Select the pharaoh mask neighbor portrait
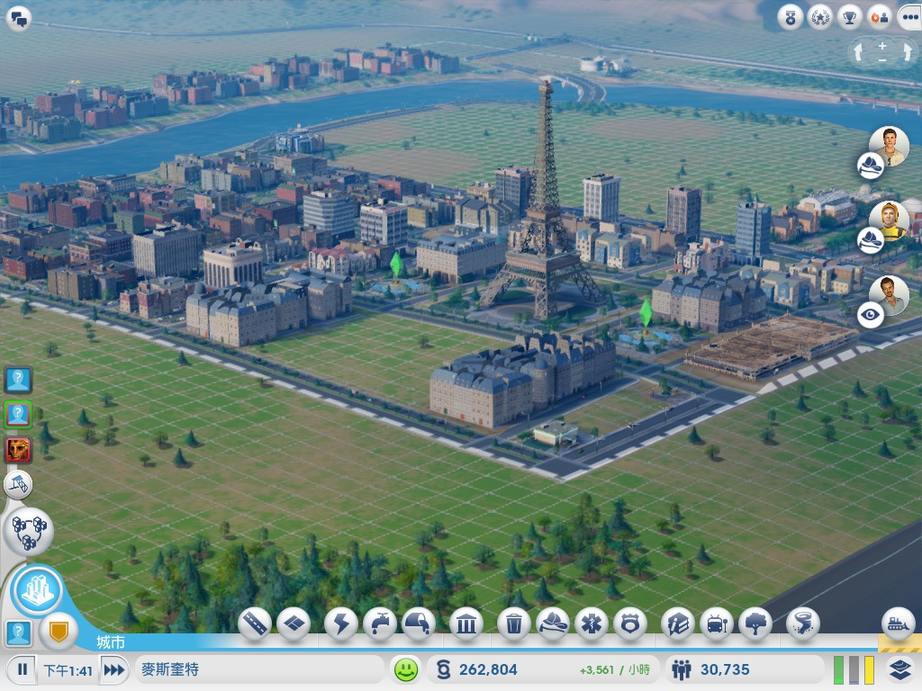Image resolution: width=922 pixels, height=691 pixels. point(18,450)
